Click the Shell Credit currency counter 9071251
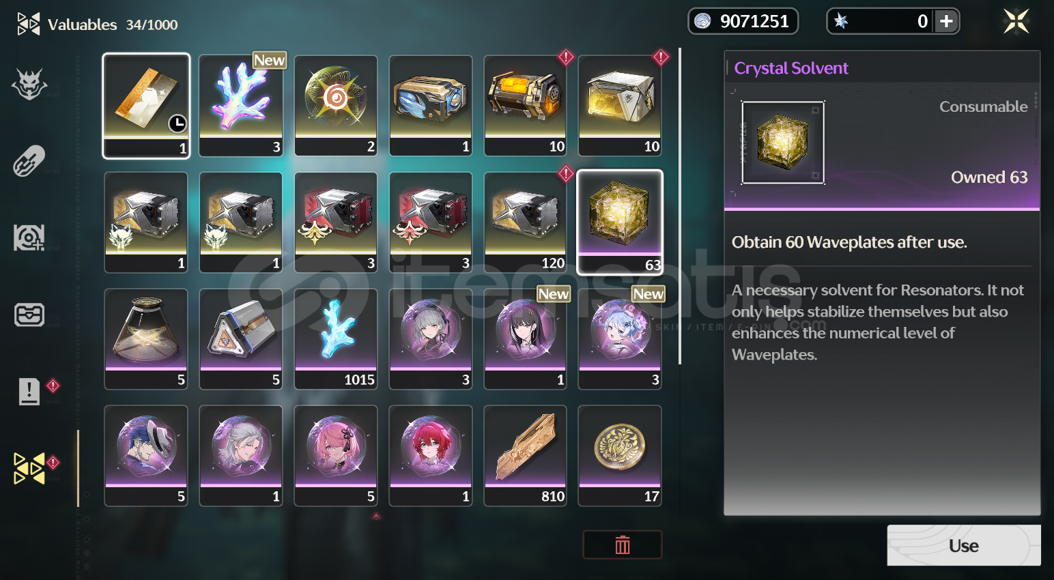Viewport: 1054px width, 580px height. click(x=743, y=21)
